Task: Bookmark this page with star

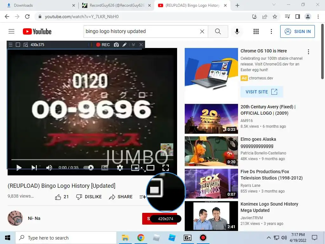Action: click(x=275, y=17)
